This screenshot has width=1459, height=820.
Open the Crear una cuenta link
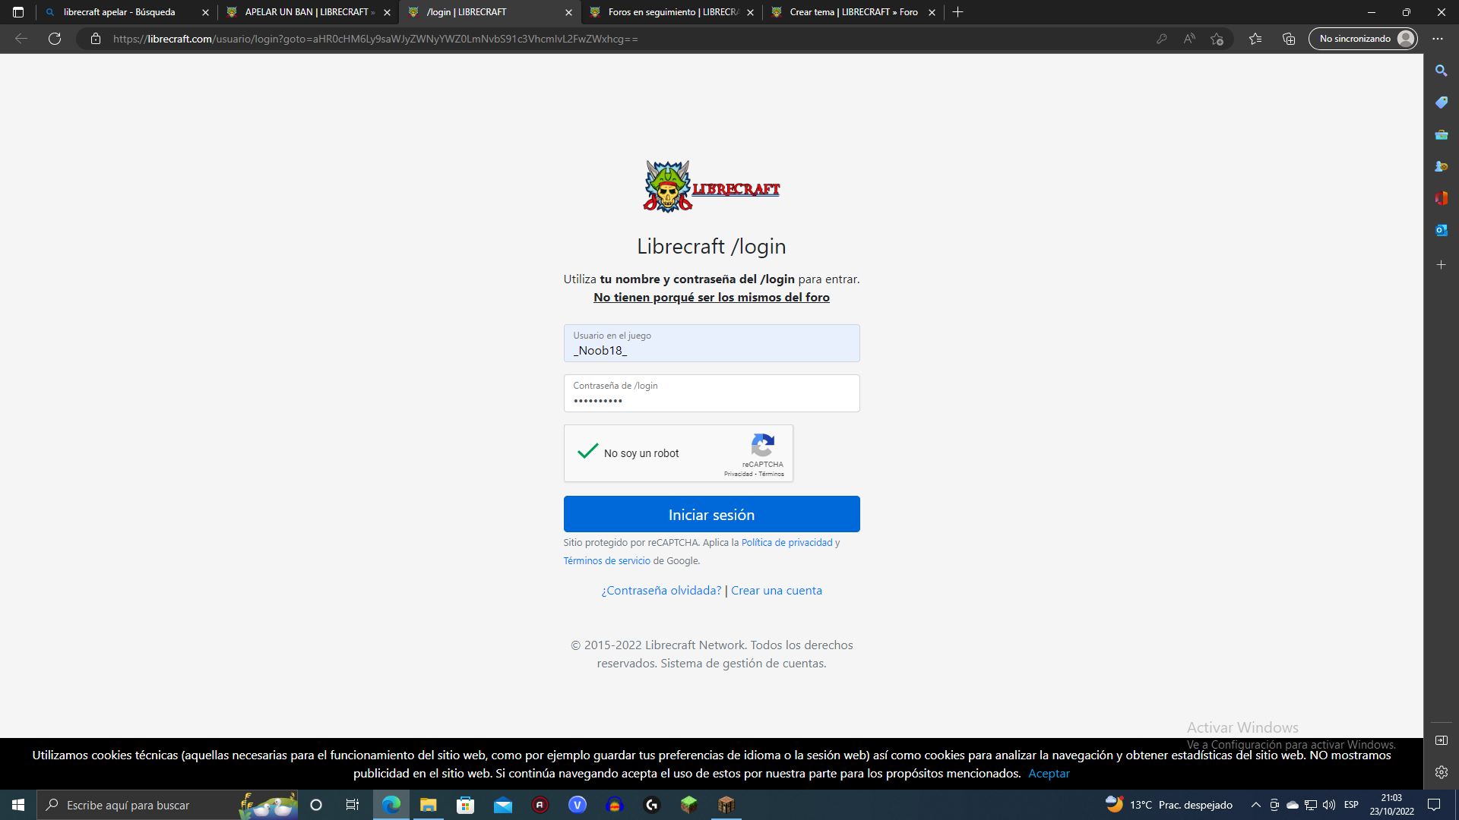776,590
